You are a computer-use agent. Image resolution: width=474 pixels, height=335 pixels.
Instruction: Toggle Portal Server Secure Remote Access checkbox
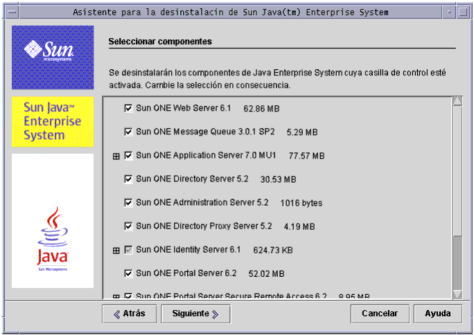tap(128, 296)
